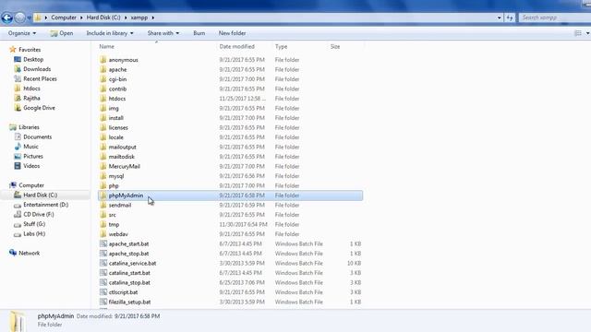591x332 pixels.
Task: Select the htdocs folder icon in the file list
Action: 103,99
